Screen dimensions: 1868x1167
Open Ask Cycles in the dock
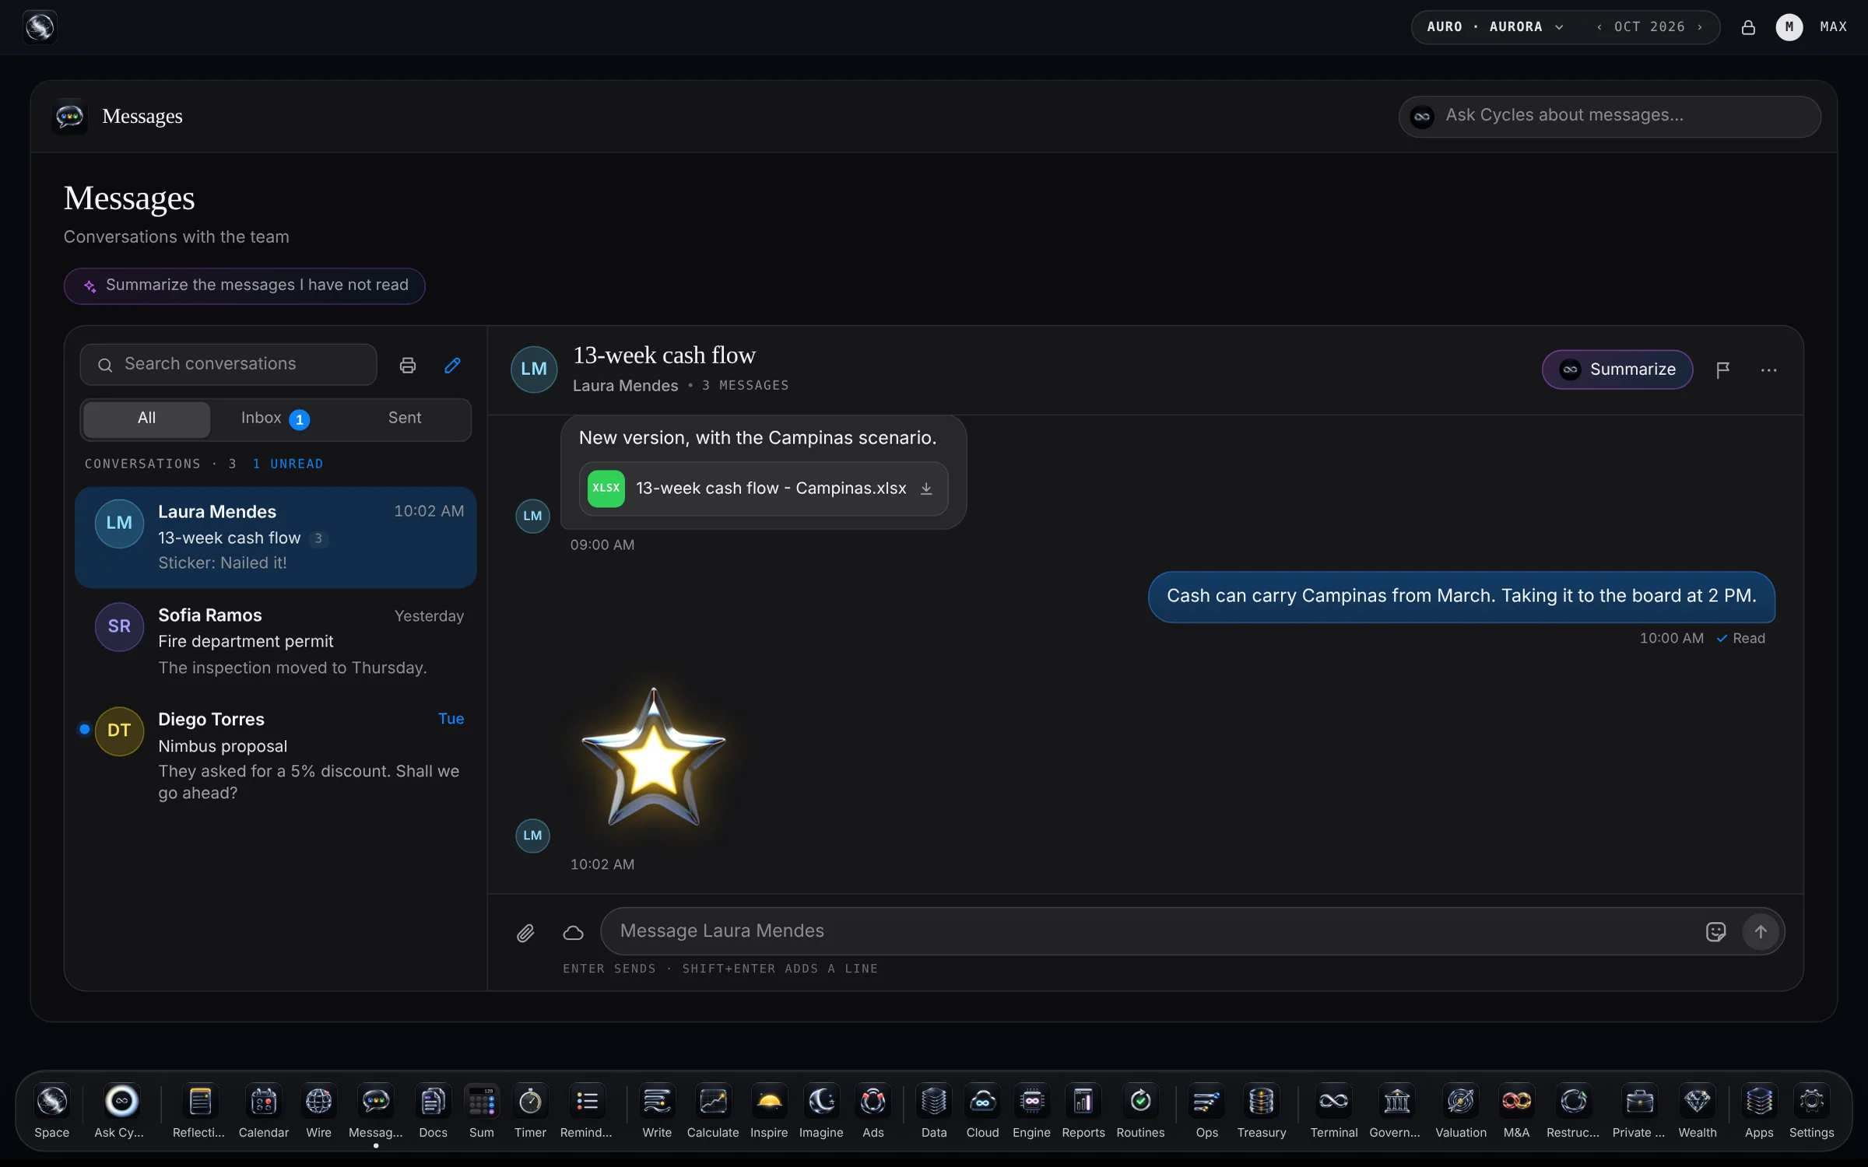pos(121,1111)
